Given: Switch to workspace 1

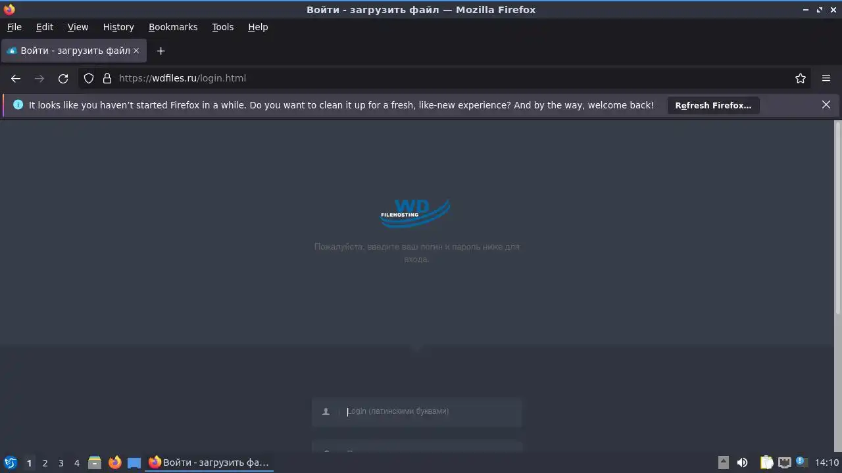Looking at the screenshot, I should click(29, 463).
